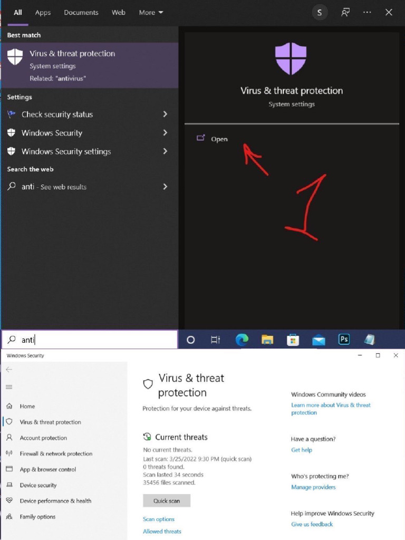The width and height of the screenshot is (405, 540).
Task: Expand the anti web results arrow
Action: coord(165,187)
